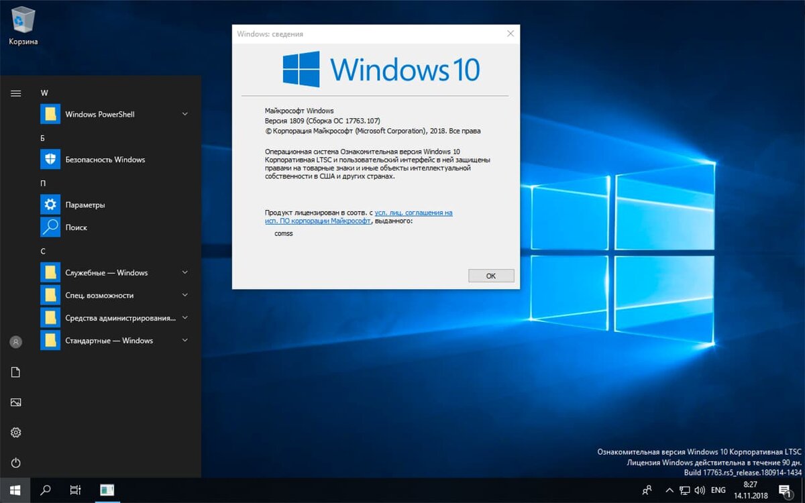
Task: Open Средства администрирования folder icon
Action: [50, 318]
